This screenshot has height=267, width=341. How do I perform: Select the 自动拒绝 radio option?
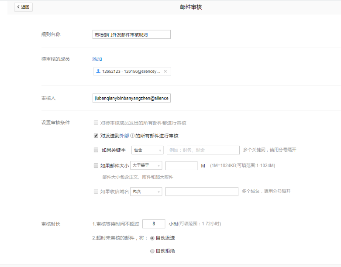click(152, 251)
